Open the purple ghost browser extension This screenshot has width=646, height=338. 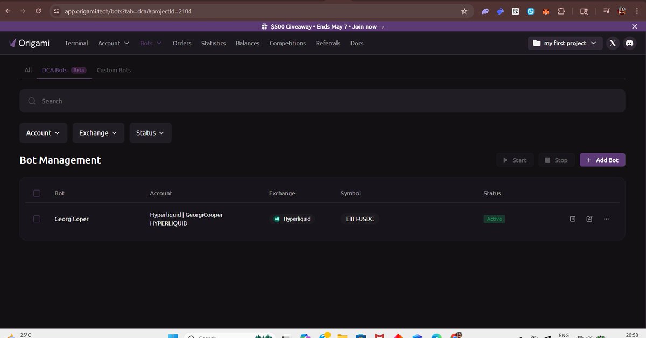pos(485,11)
